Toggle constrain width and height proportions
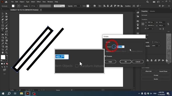The image size is (172, 96). coord(168,24)
